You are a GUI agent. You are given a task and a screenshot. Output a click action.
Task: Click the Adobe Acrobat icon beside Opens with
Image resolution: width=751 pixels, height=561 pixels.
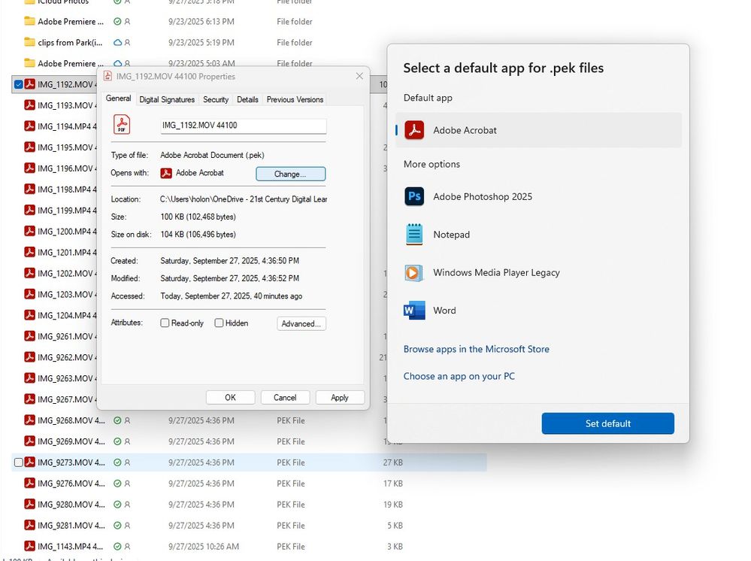[x=166, y=173]
